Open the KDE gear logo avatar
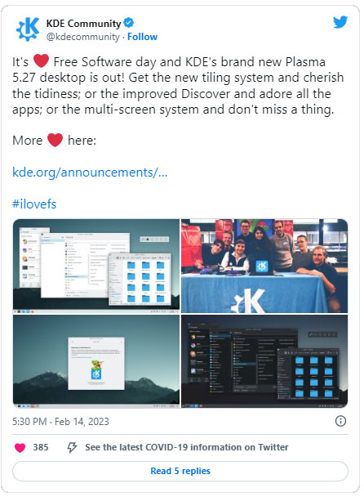This screenshot has width=364, height=497. click(x=28, y=29)
